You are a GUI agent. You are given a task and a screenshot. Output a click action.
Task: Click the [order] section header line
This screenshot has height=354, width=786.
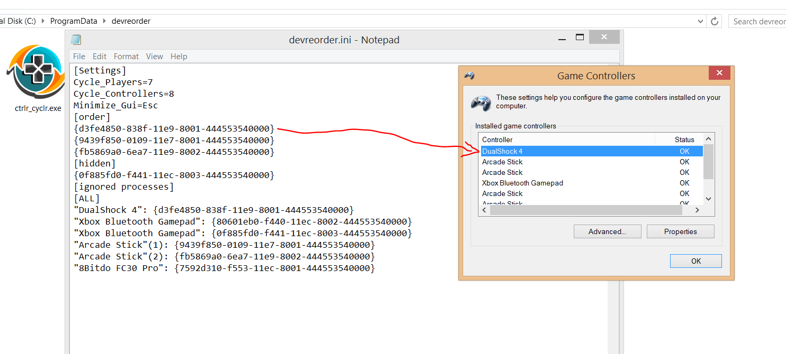click(x=92, y=117)
